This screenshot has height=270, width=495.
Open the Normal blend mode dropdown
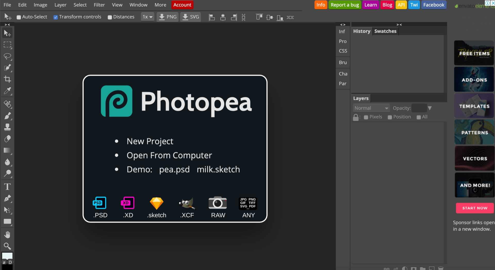(x=371, y=108)
